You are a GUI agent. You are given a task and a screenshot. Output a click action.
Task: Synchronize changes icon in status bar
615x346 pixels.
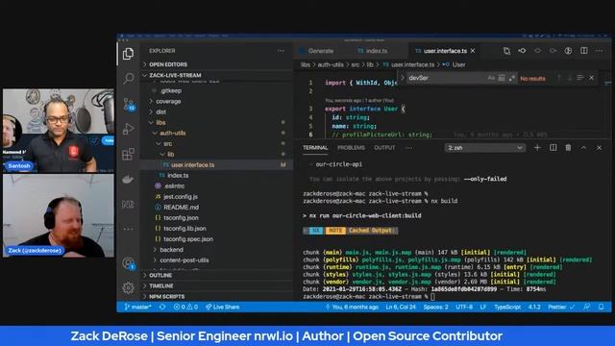coord(162,307)
